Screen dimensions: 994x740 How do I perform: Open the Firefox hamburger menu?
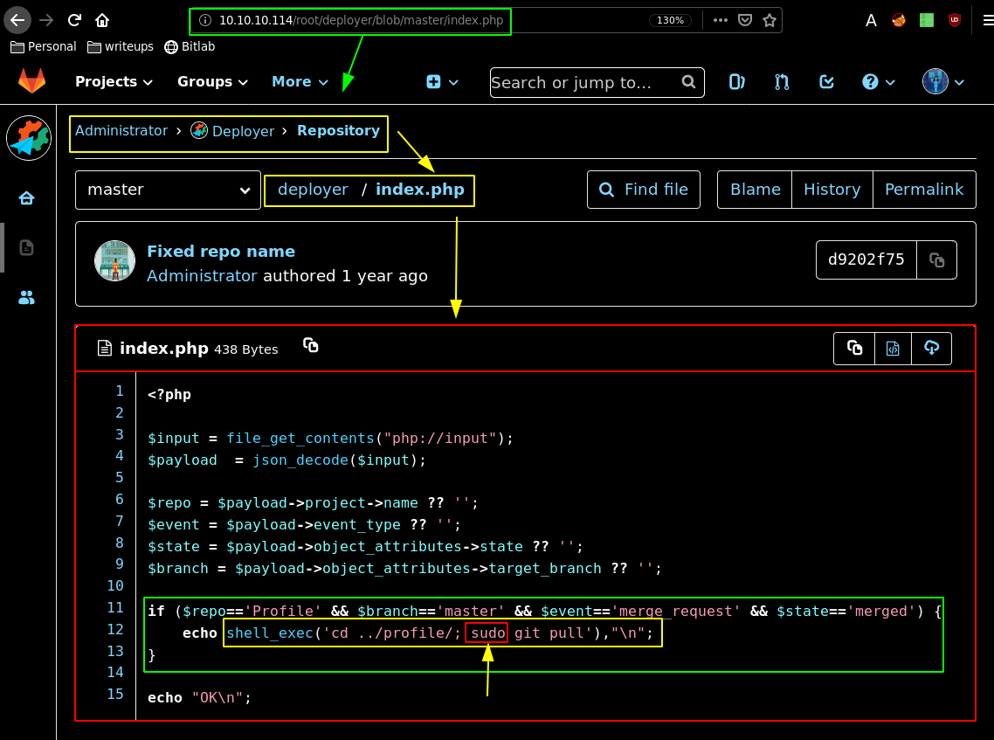(x=988, y=20)
